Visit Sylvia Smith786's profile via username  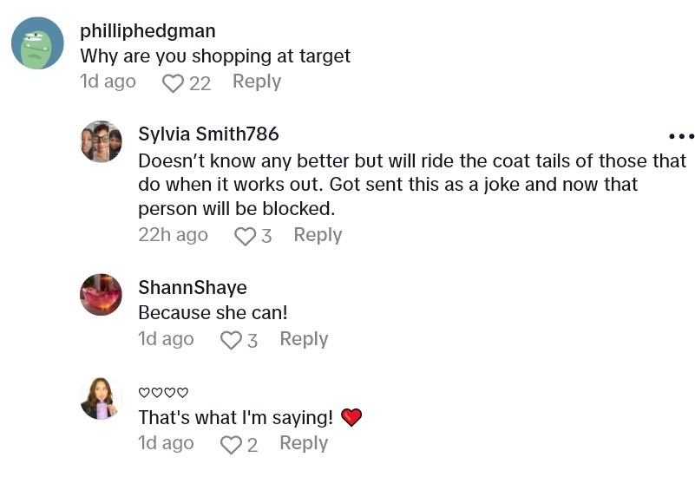(x=208, y=134)
